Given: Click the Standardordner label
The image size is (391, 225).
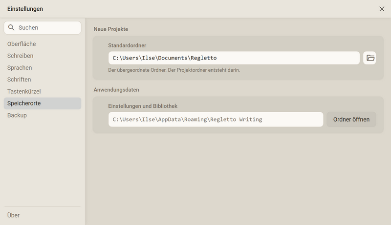Looking at the screenshot, I should point(127,45).
